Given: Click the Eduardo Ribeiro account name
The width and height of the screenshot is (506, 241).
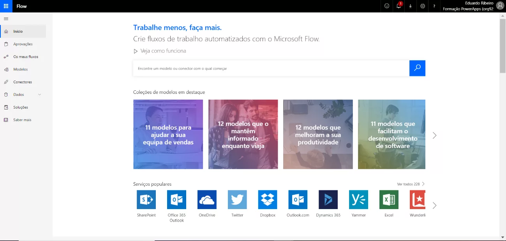Looking at the screenshot, I should tap(479, 3).
